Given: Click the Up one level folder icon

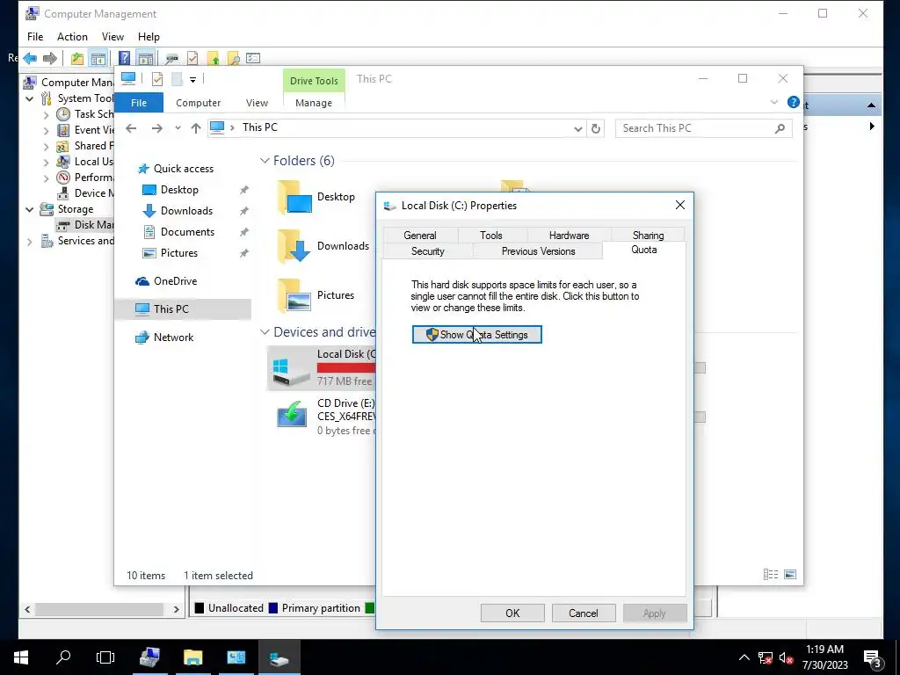Looking at the screenshot, I should pyautogui.click(x=77, y=58).
